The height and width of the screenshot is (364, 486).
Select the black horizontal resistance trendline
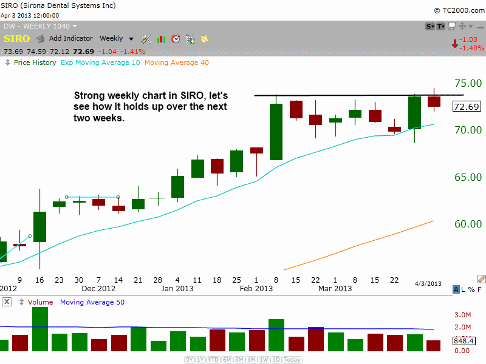click(x=359, y=95)
